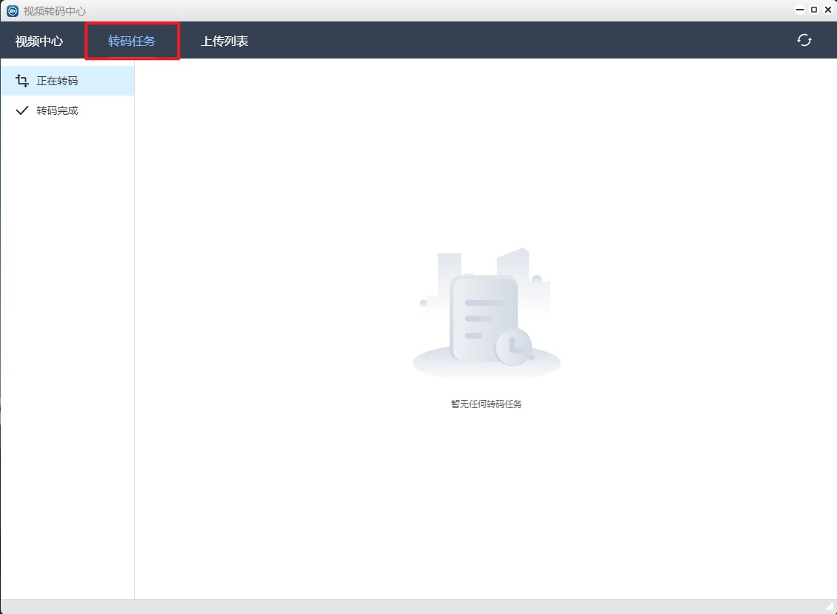837x614 pixels.
Task: Show the 正在转码 task list
Action: [x=57, y=81]
